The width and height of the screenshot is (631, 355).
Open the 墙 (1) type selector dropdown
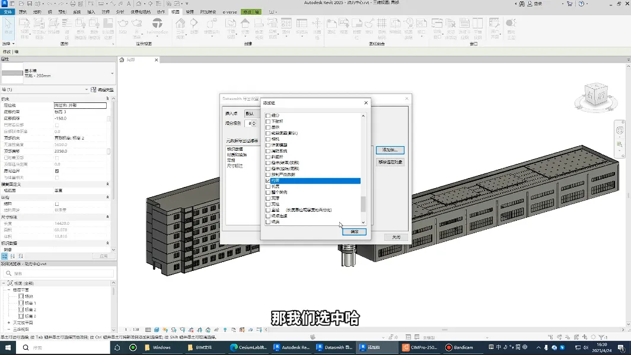[x=87, y=90]
